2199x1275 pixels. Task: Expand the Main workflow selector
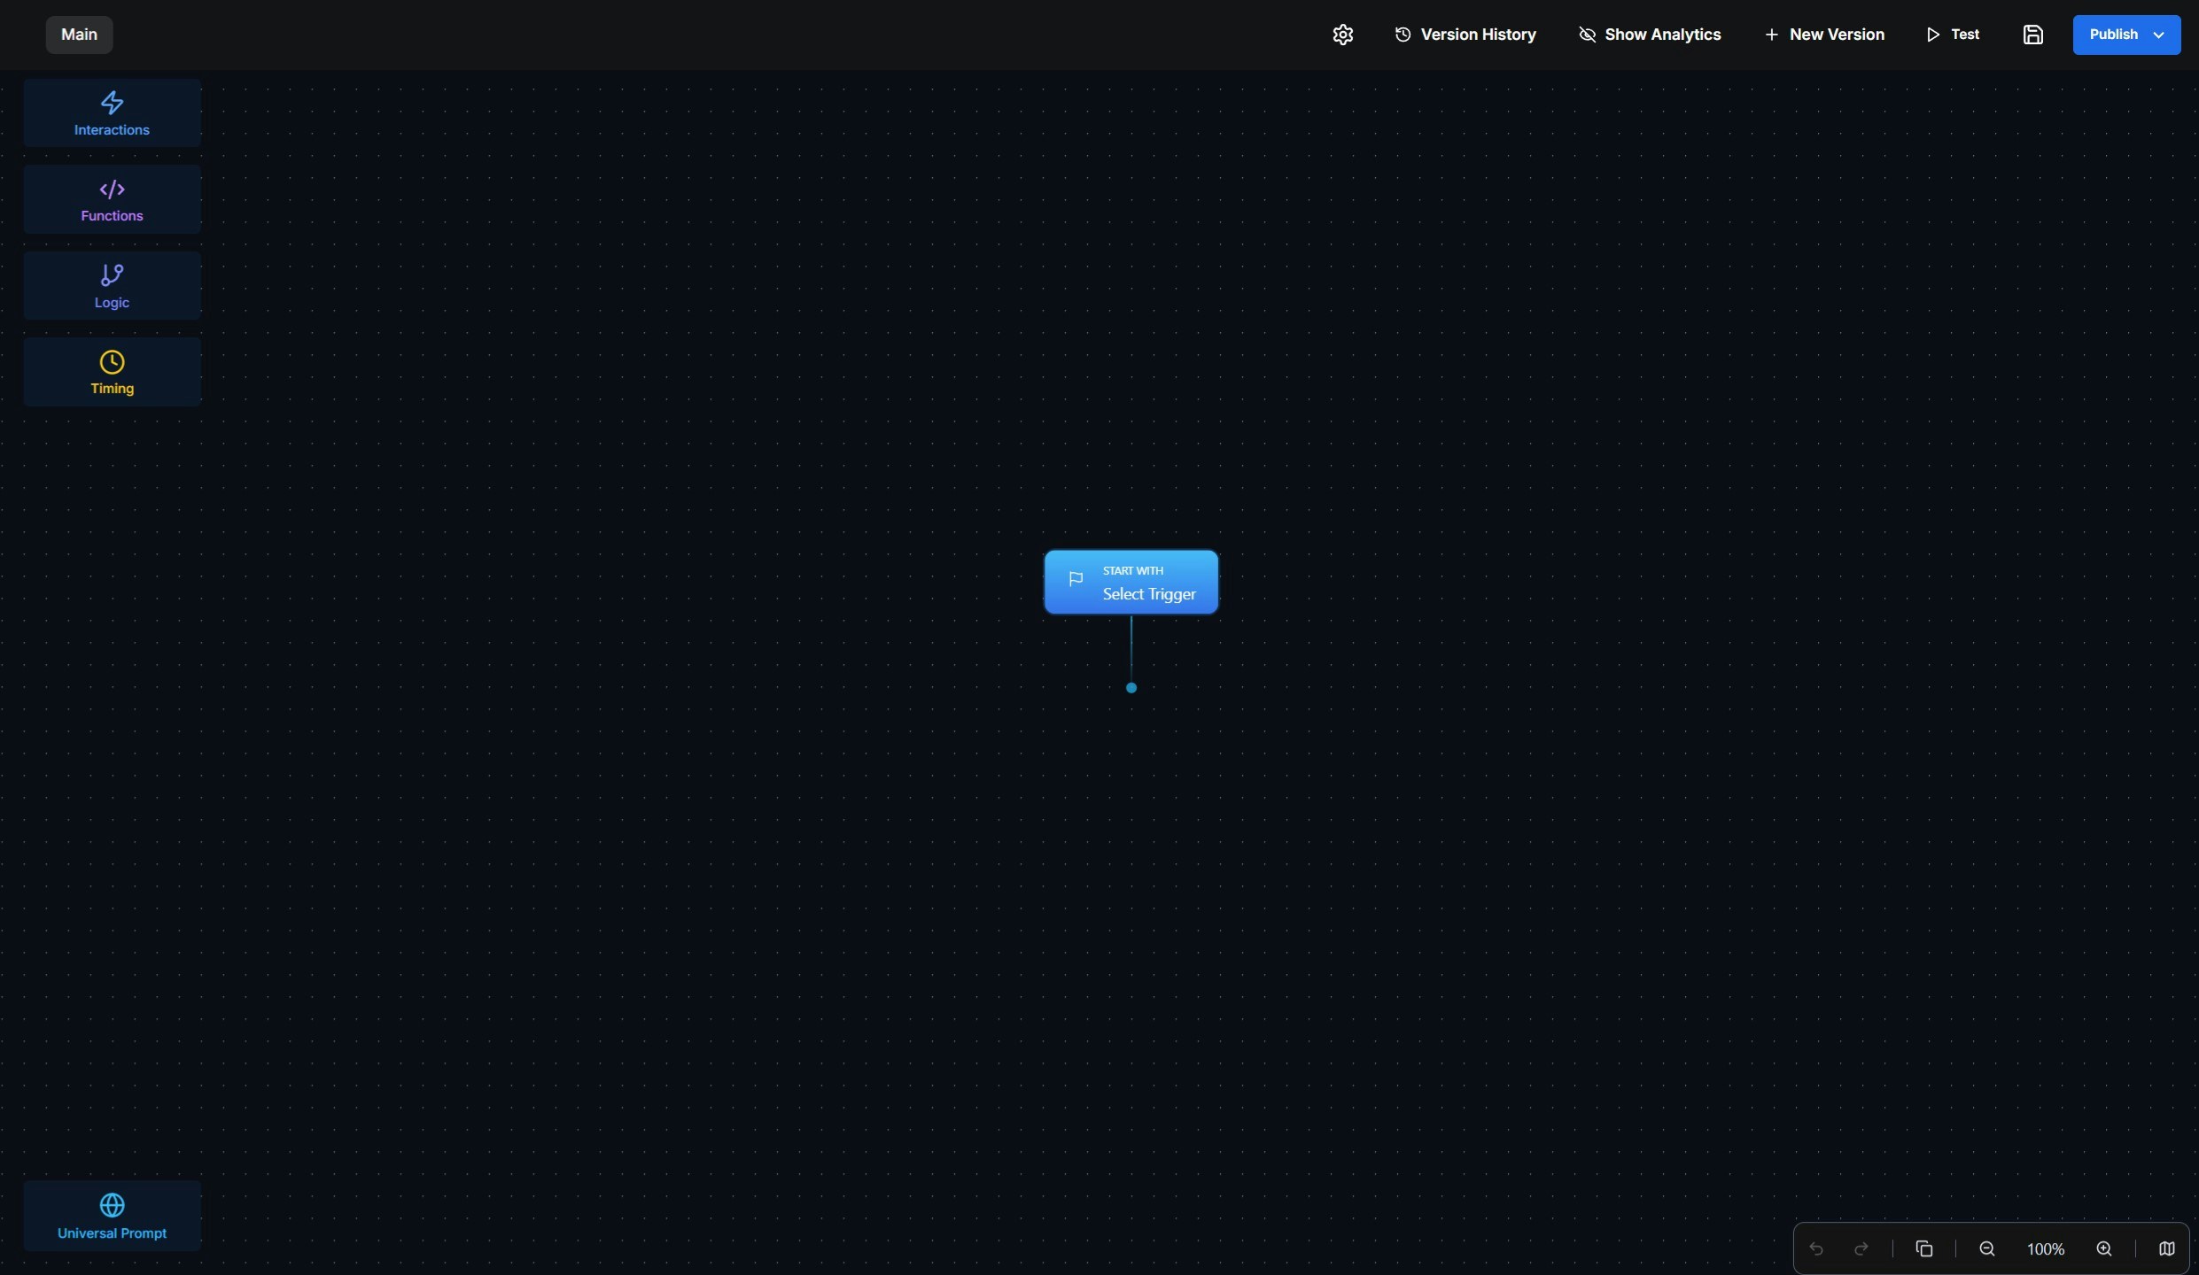78,35
